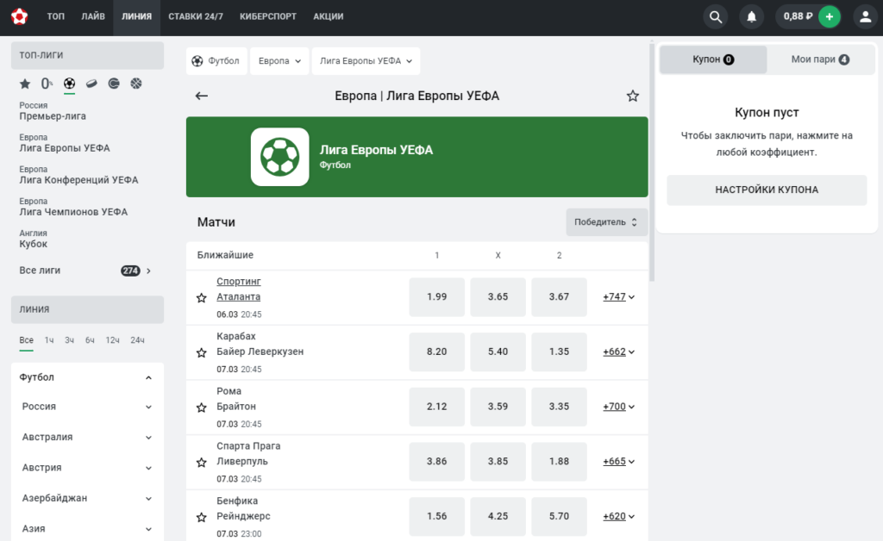Open КИБЕРСПОРТ in top navigation
The height and width of the screenshot is (541, 883).
[x=268, y=17]
